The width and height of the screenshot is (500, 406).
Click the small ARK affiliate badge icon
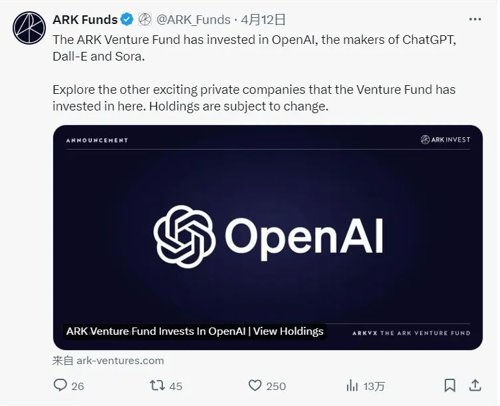pyautogui.click(x=144, y=19)
